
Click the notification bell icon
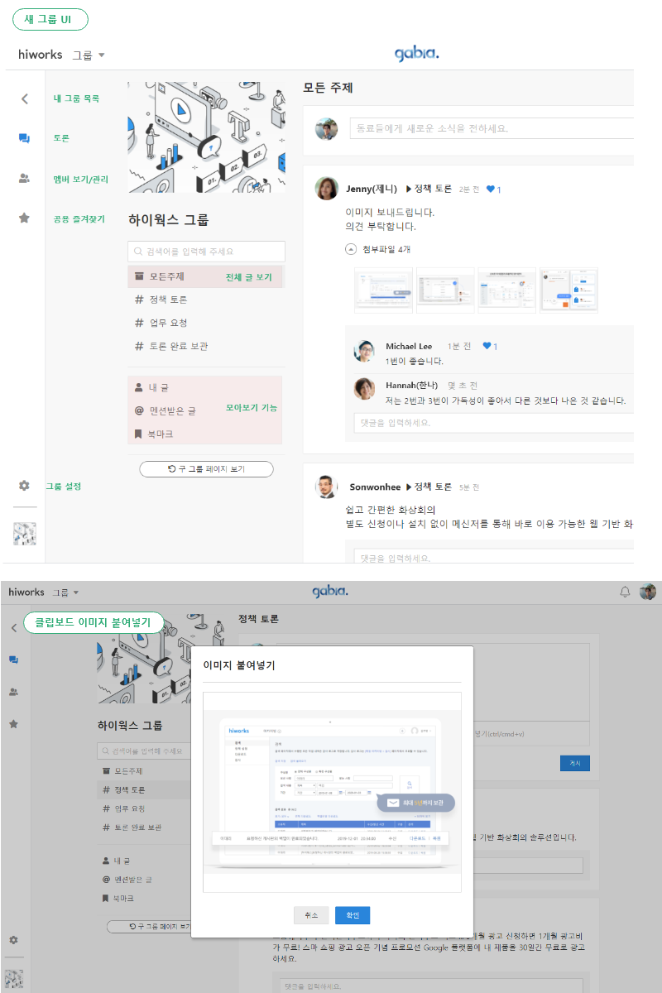click(x=626, y=592)
